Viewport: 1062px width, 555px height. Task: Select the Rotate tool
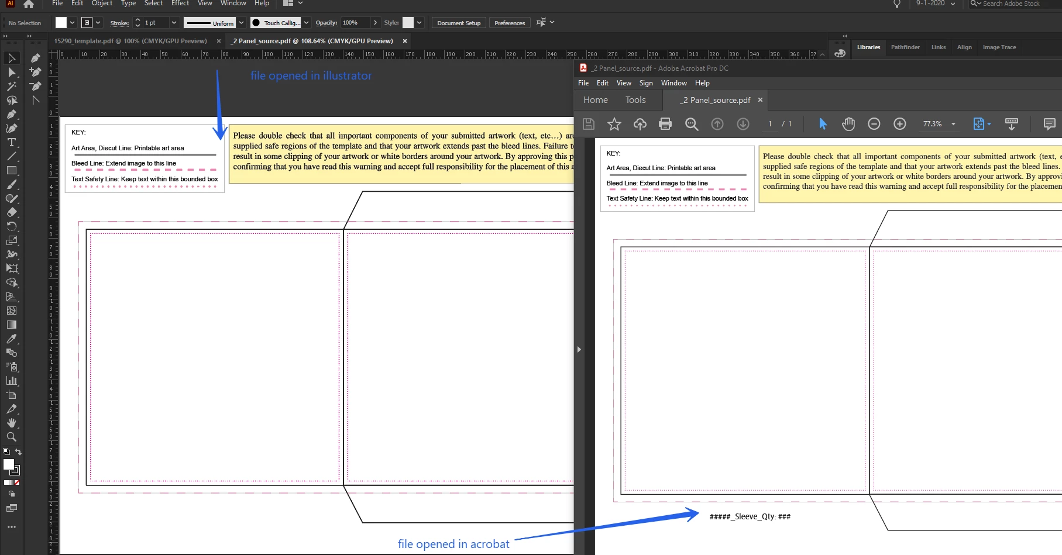tap(12, 226)
